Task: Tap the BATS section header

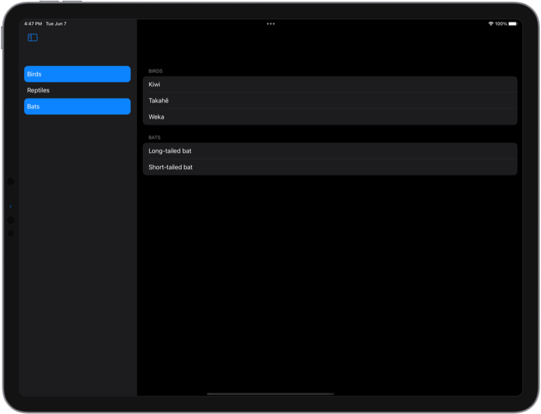Action: coord(154,137)
